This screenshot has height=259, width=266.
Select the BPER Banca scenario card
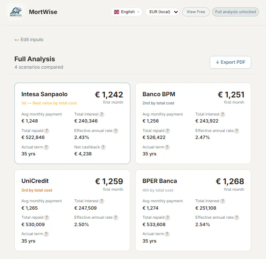coord(193,210)
